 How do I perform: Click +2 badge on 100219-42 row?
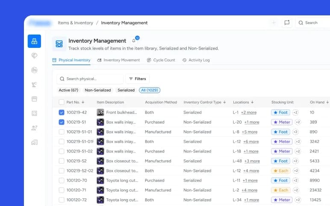[x=295, y=112]
